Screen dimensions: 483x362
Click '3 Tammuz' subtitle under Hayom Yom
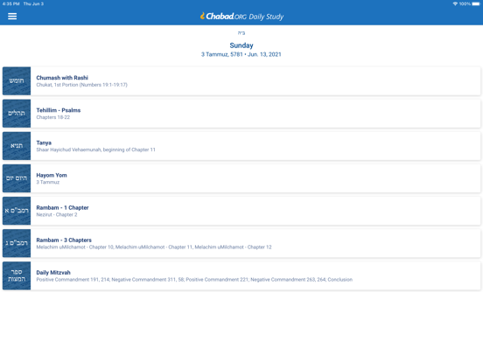48,182
